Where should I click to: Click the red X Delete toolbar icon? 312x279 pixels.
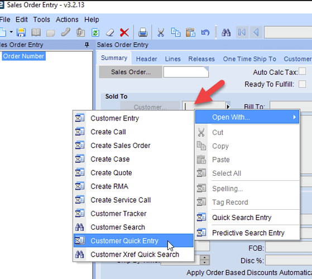124,32
